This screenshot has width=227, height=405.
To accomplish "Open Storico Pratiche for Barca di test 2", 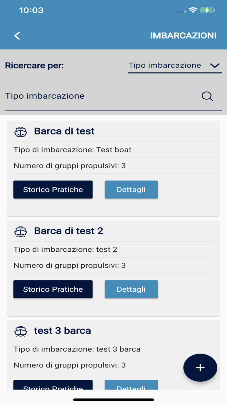I will (x=53, y=289).
